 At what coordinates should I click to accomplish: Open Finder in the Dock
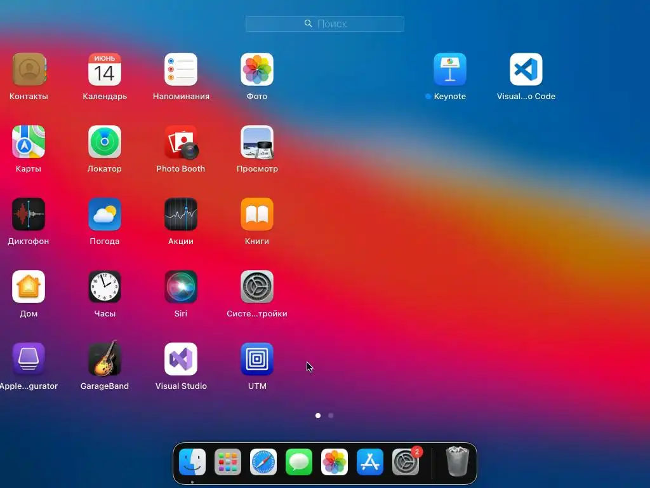pos(192,462)
